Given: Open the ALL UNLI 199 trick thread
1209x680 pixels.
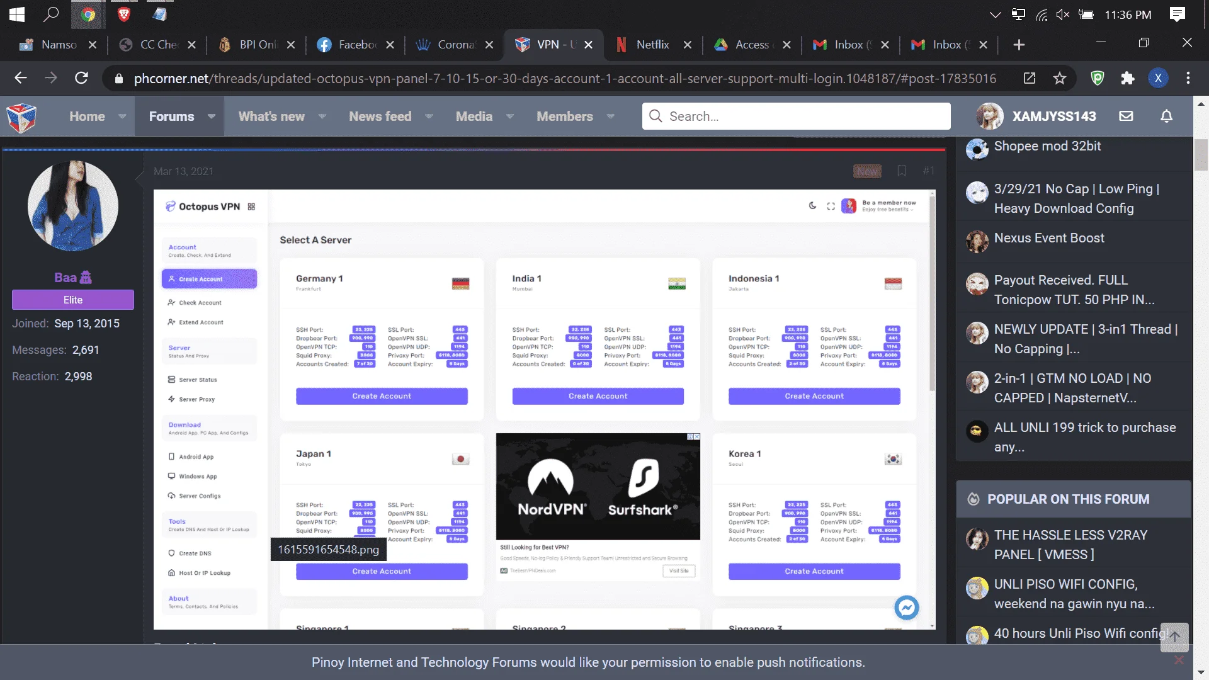Looking at the screenshot, I should coord(1085,437).
